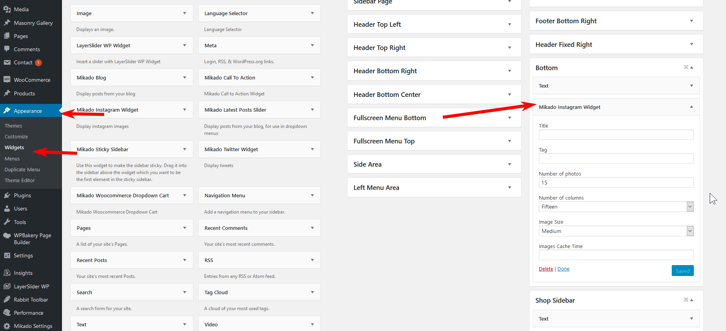Open the Image Size dropdown
Image resolution: width=726 pixels, height=331 pixels.
[x=616, y=231]
